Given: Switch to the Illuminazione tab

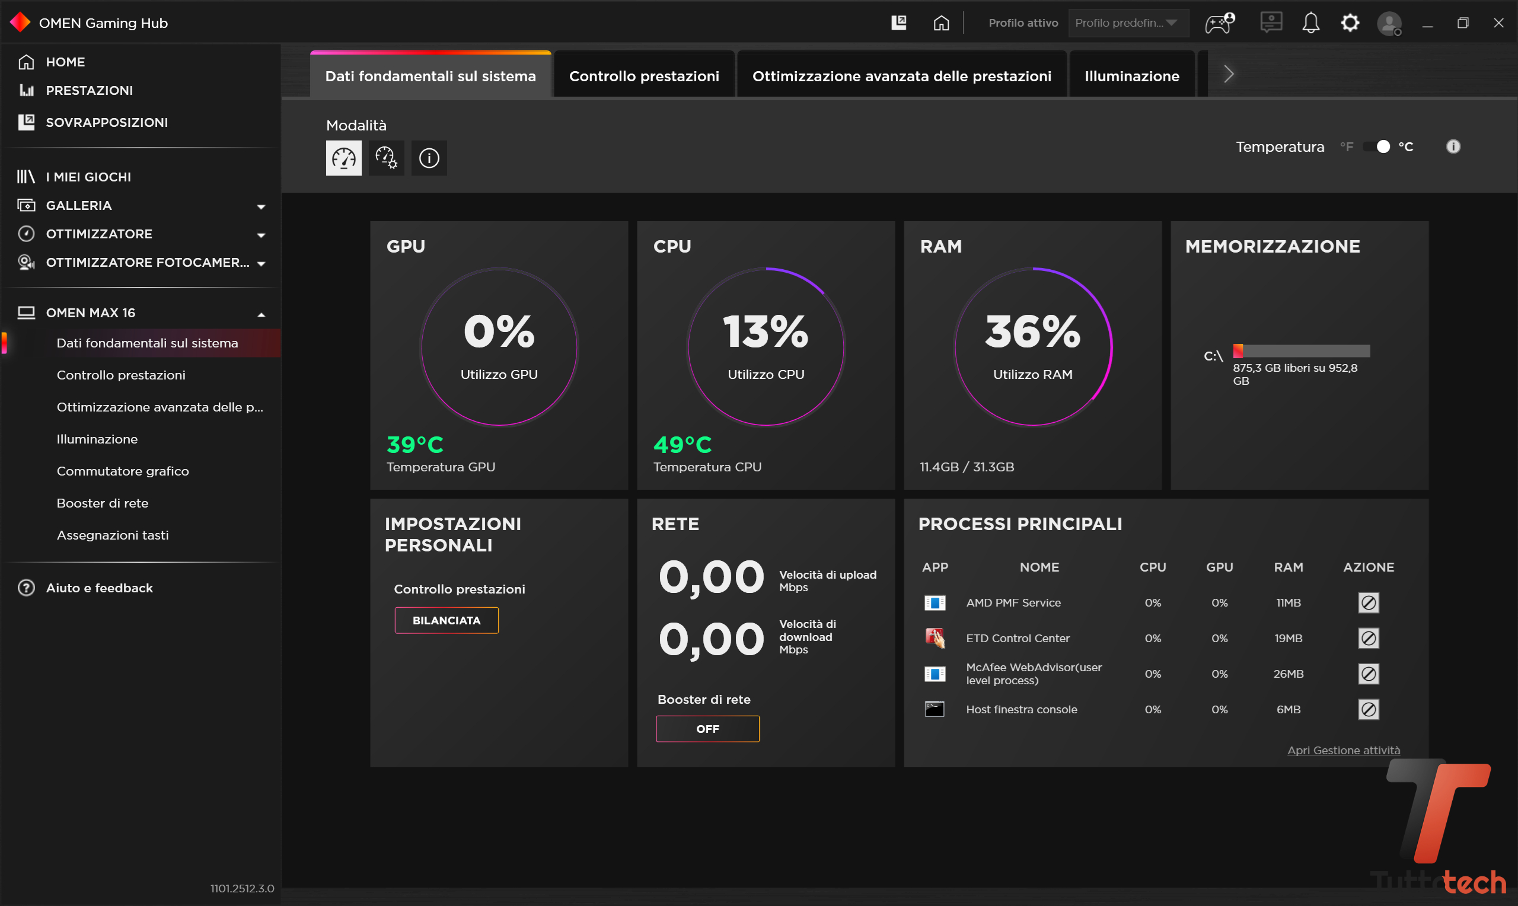Looking at the screenshot, I should (x=1131, y=76).
